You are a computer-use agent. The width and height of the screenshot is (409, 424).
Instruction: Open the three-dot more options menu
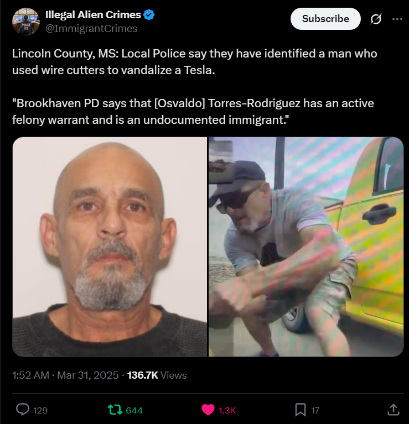click(397, 19)
